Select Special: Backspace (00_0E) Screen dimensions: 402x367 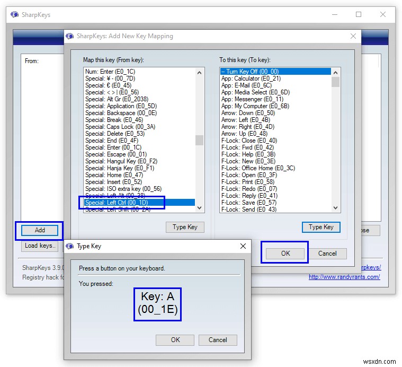pos(139,113)
